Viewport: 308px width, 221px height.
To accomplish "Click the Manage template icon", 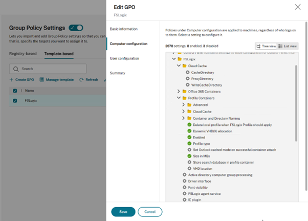I will [x=41, y=80].
